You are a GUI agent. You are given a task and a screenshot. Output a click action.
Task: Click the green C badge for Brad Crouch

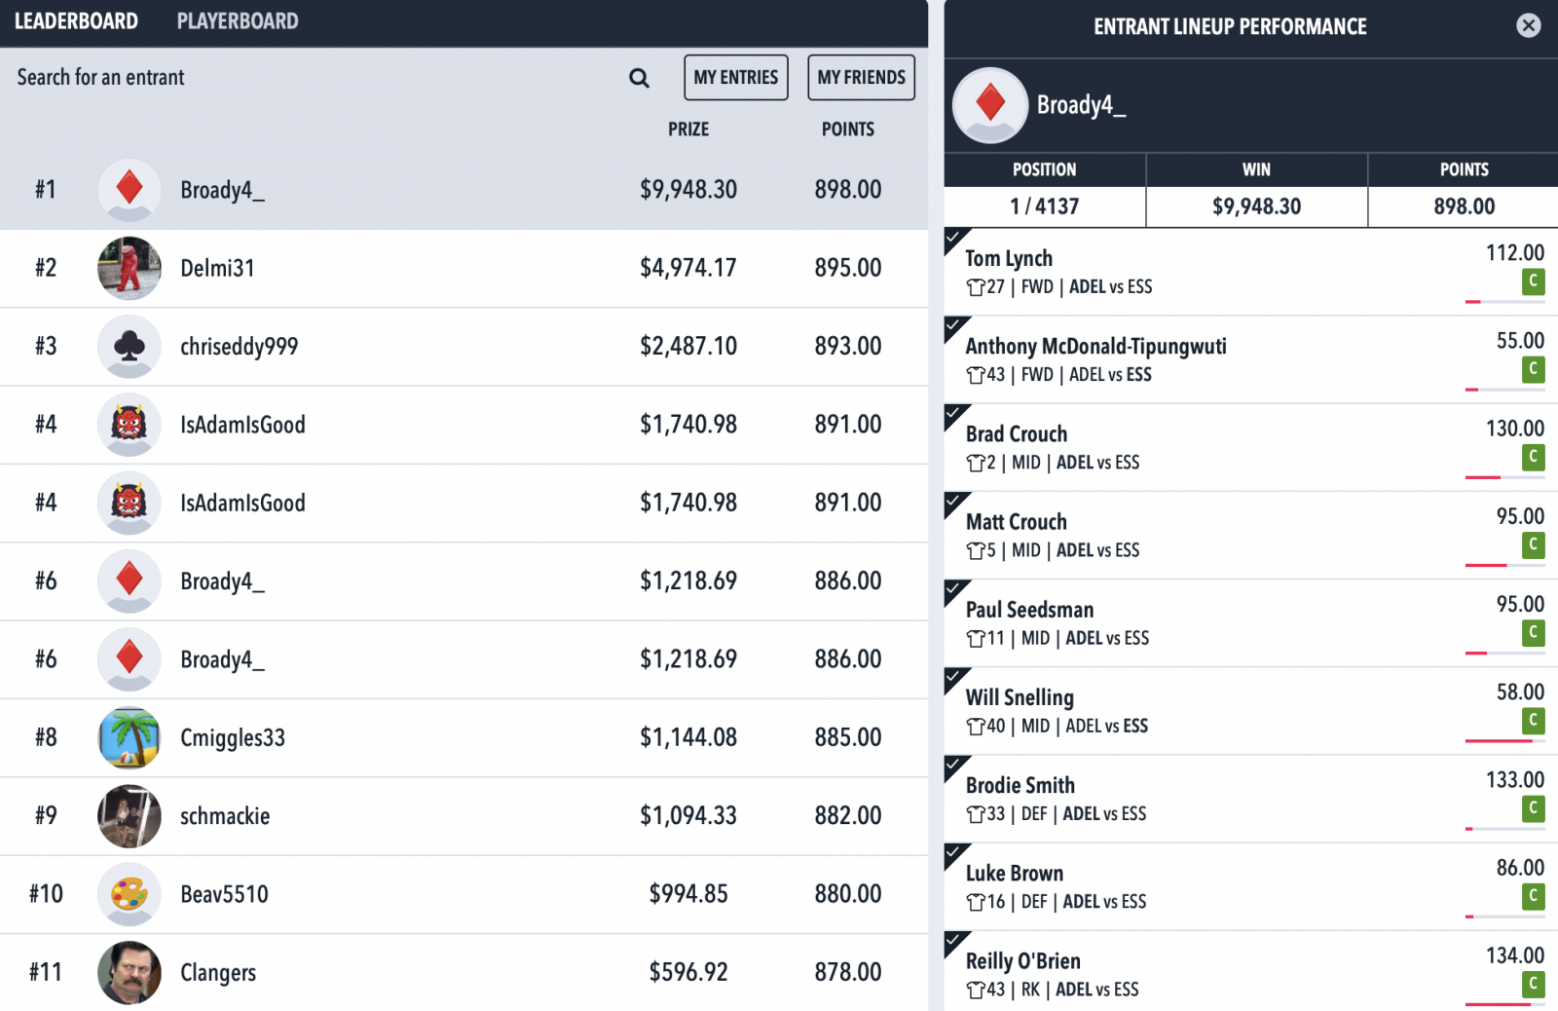1533,457
